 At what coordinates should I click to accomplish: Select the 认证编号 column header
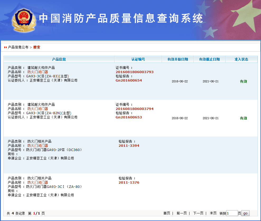(138, 59)
